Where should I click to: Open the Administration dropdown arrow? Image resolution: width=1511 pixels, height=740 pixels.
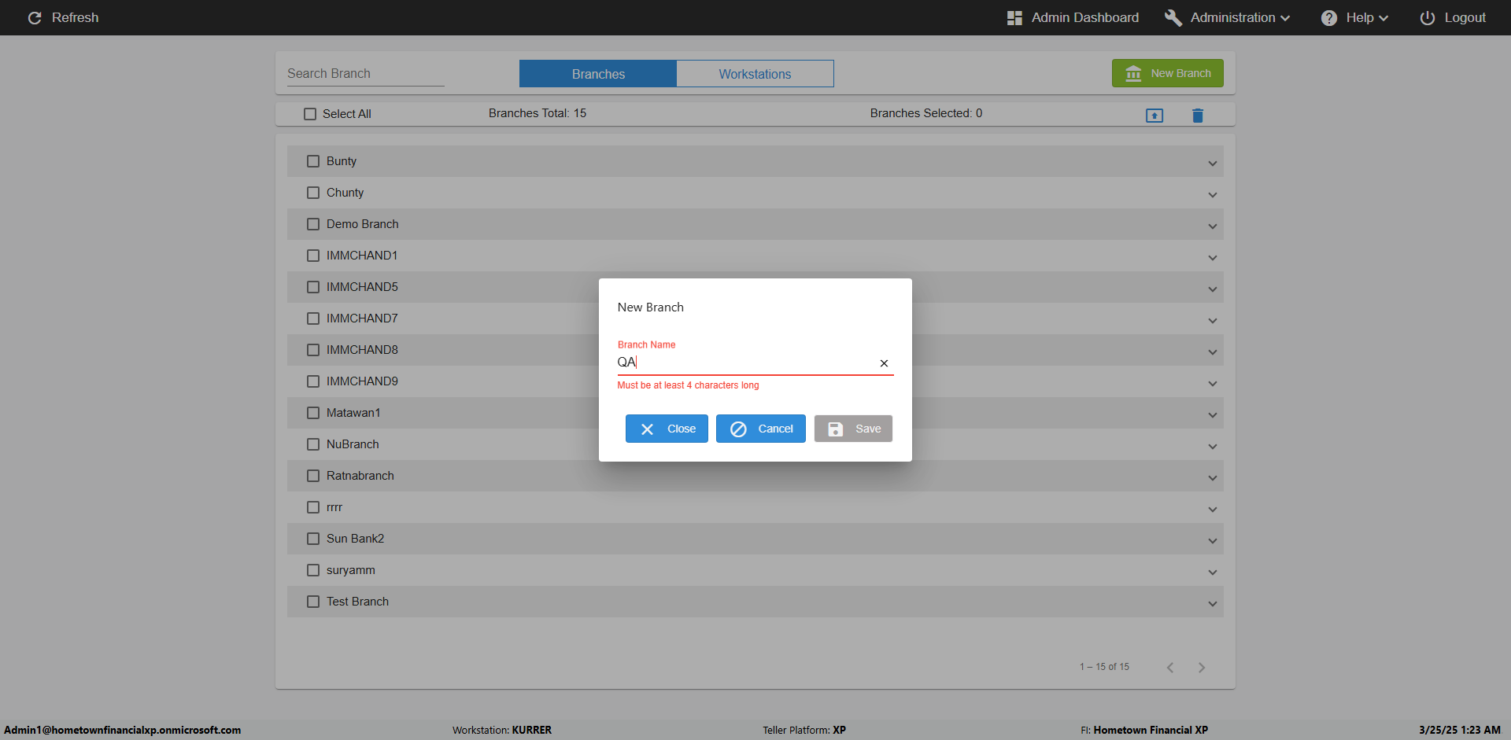(x=1285, y=18)
